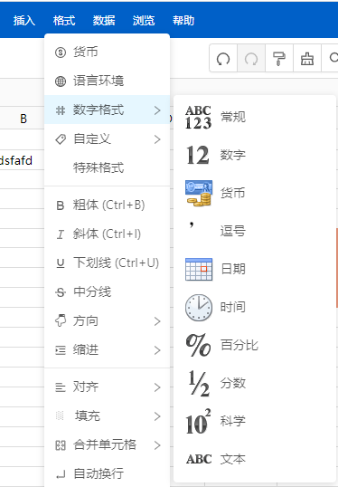This screenshot has height=487, width=338.
Task: Expand the 合并单元格 merge cells submenu
Action: point(107,444)
